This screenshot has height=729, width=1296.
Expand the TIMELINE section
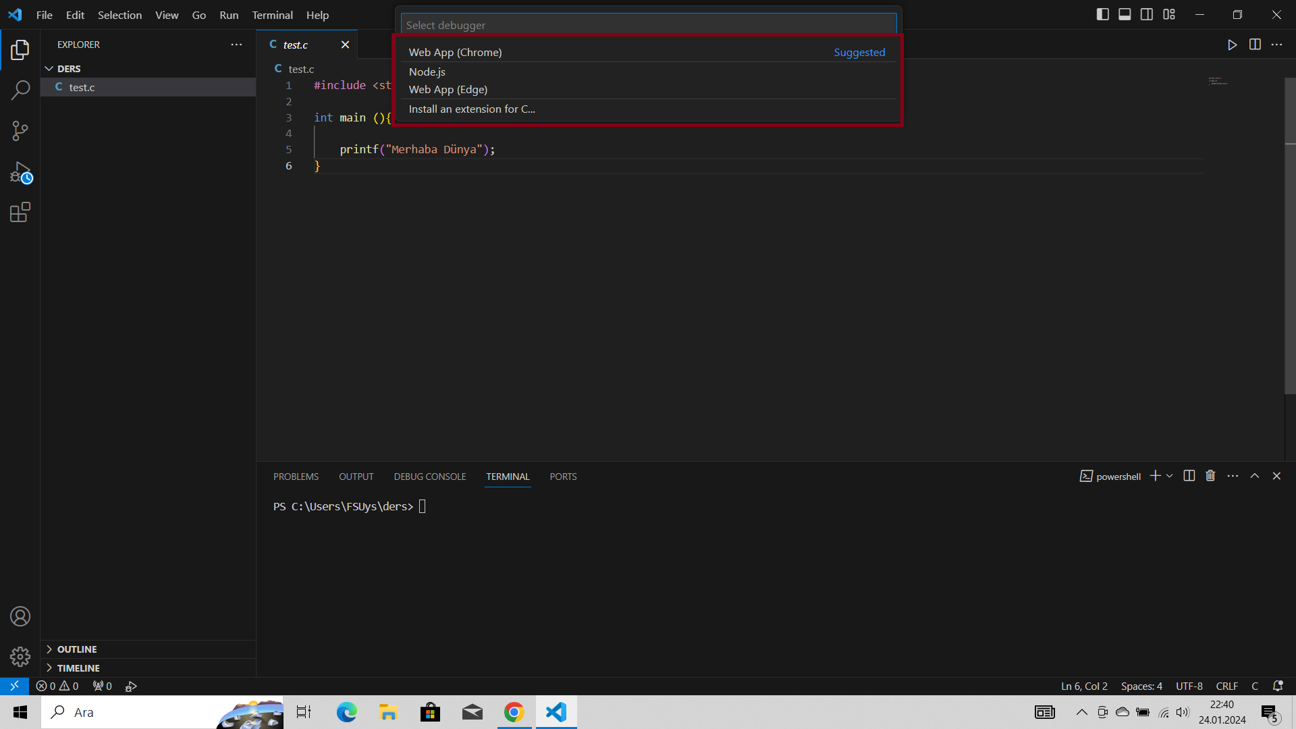tap(78, 668)
